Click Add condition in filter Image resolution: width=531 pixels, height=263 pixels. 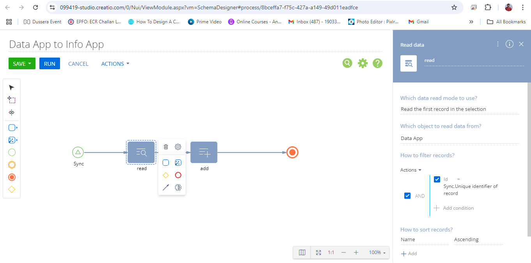coord(454,208)
